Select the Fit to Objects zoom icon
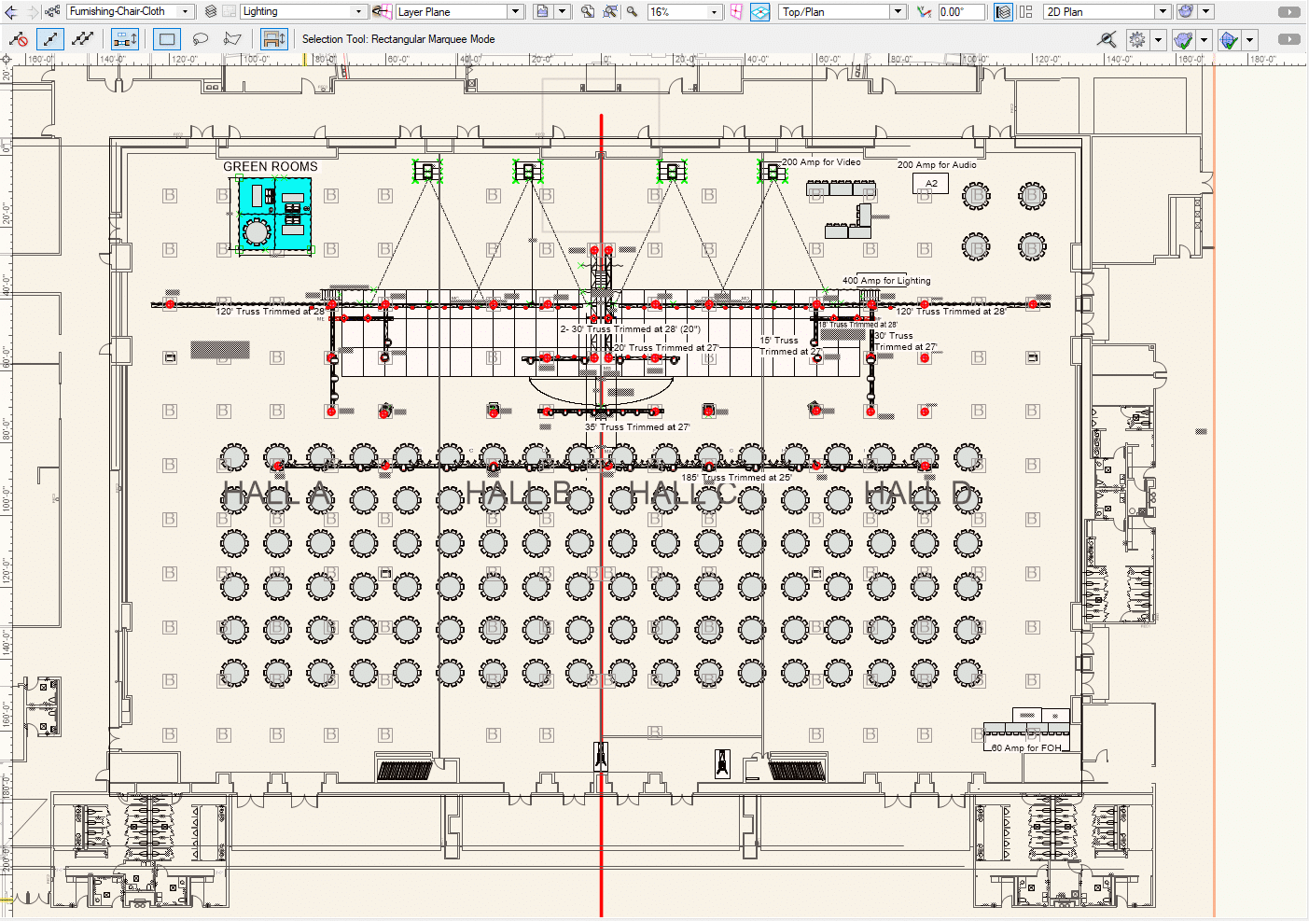The width and height of the screenshot is (1309, 921). click(x=610, y=11)
